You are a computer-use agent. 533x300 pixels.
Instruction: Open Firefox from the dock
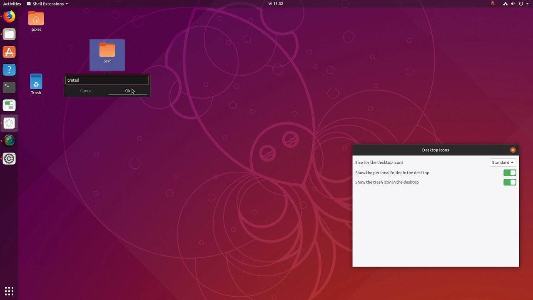pos(9,17)
